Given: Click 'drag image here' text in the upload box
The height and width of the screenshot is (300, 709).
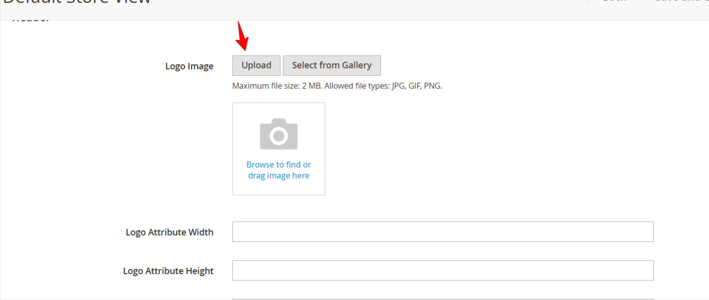Looking at the screenshot, I should click(278, 176).
